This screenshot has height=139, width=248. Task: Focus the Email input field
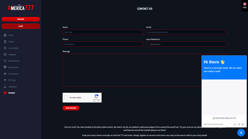tap(186, 32)
